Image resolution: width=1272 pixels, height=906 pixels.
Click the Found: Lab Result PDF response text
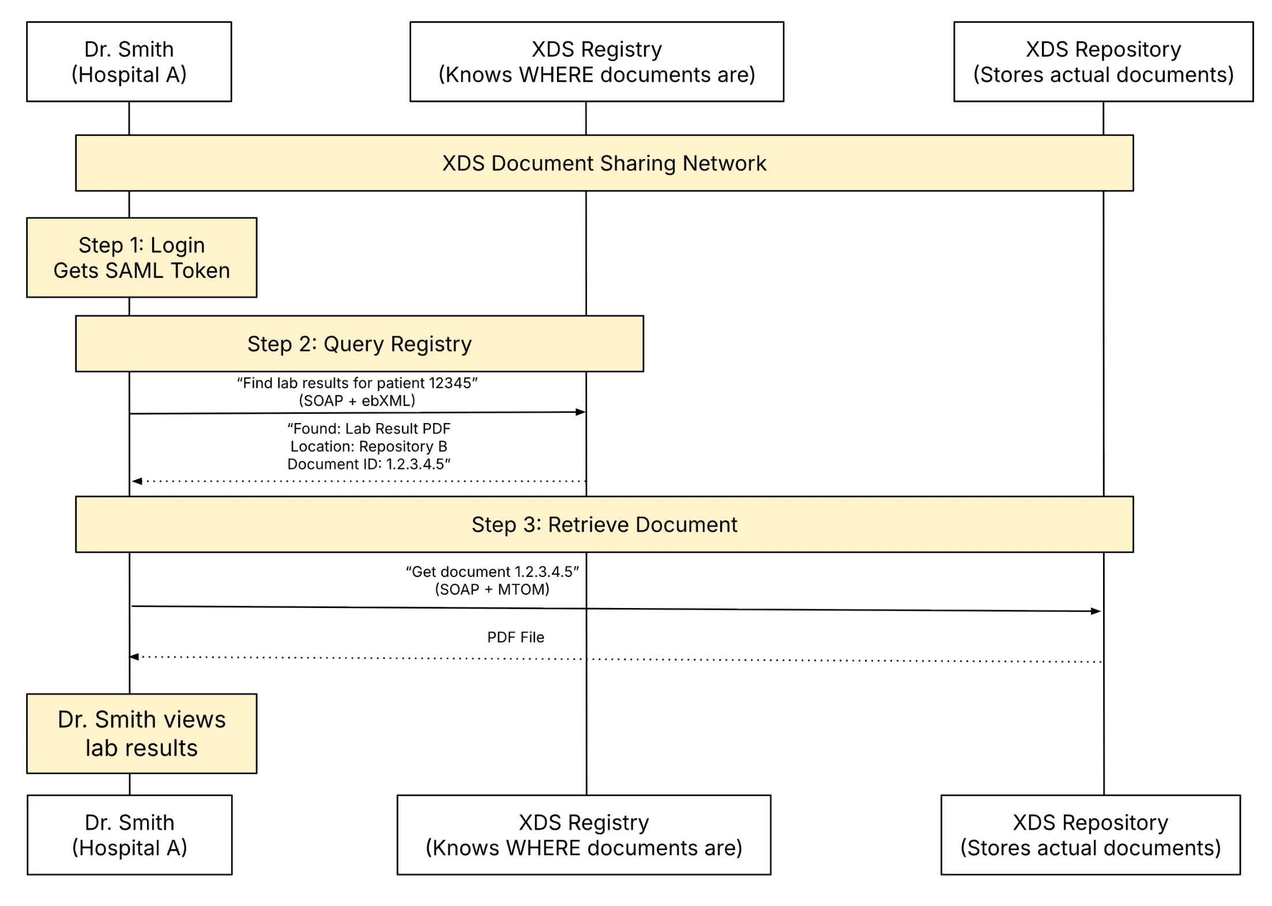(x=370, y=428)
